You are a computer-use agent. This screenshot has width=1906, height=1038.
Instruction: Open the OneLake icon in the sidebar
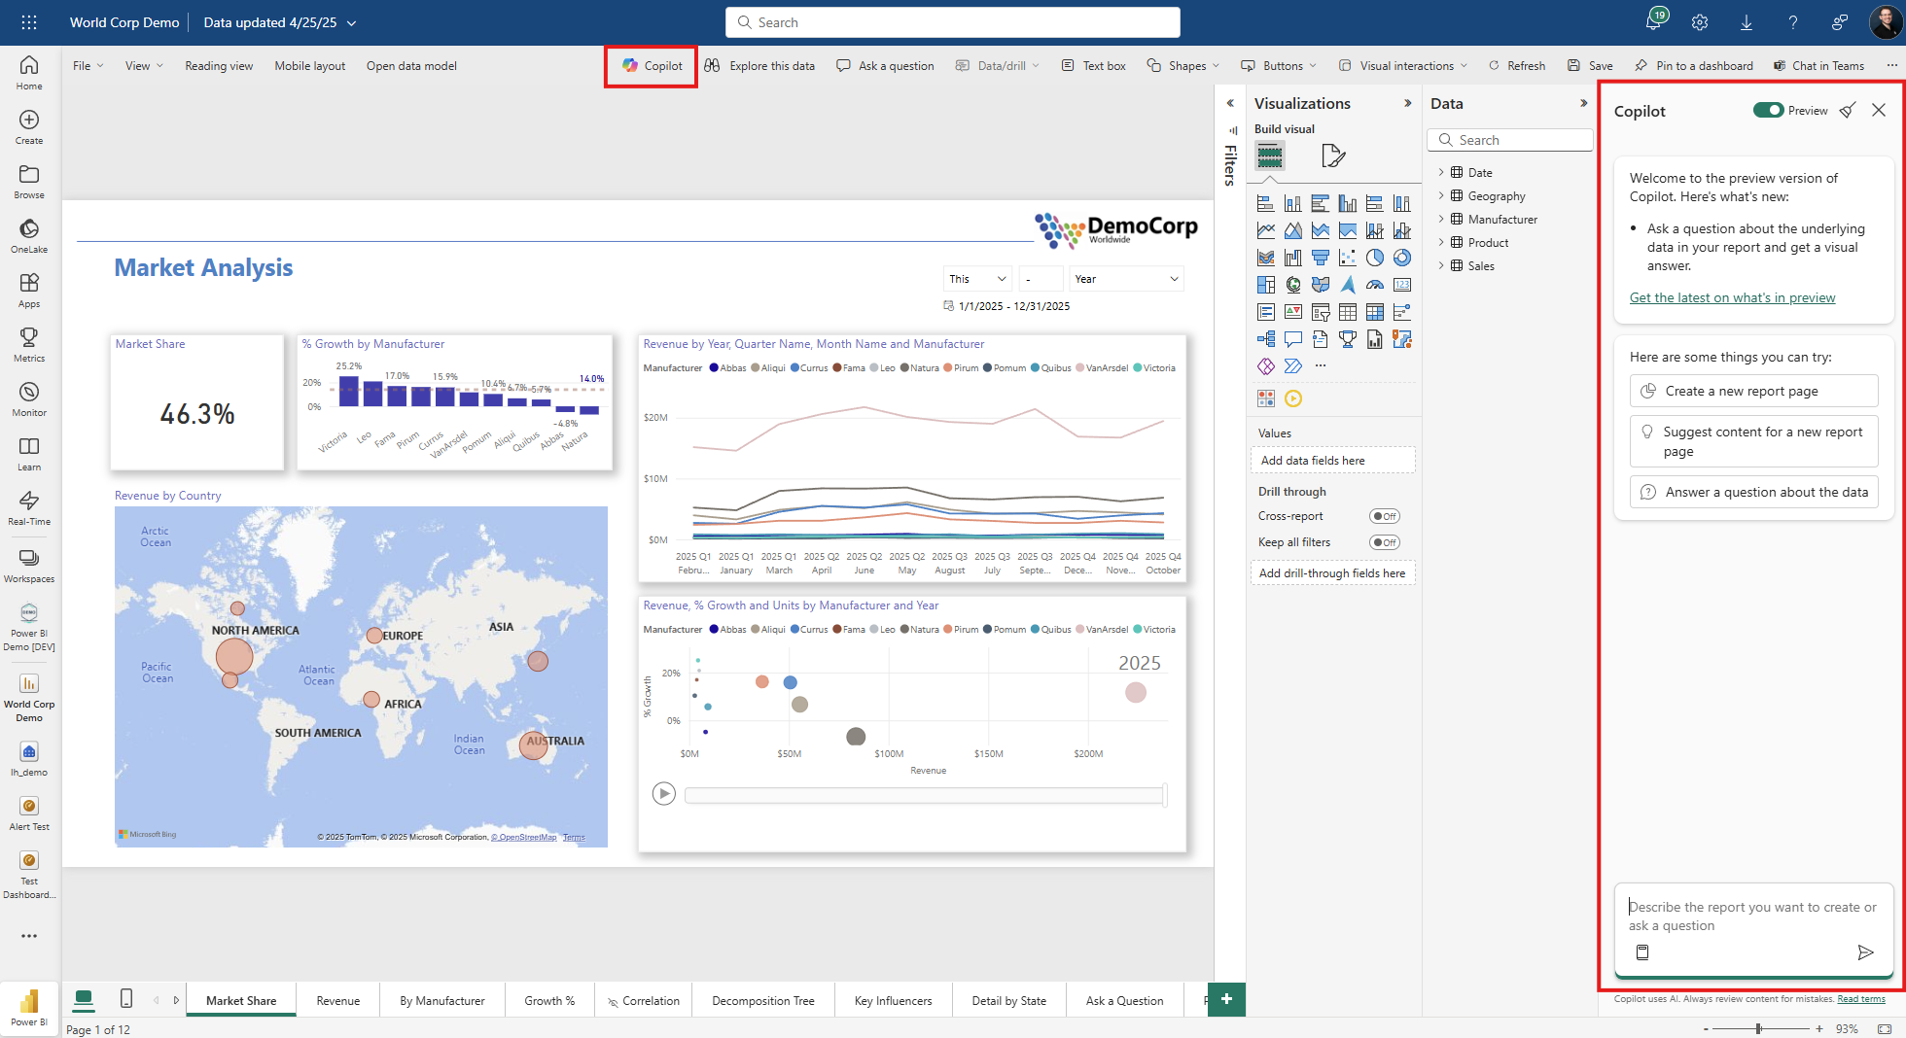[x=29, y=229]
